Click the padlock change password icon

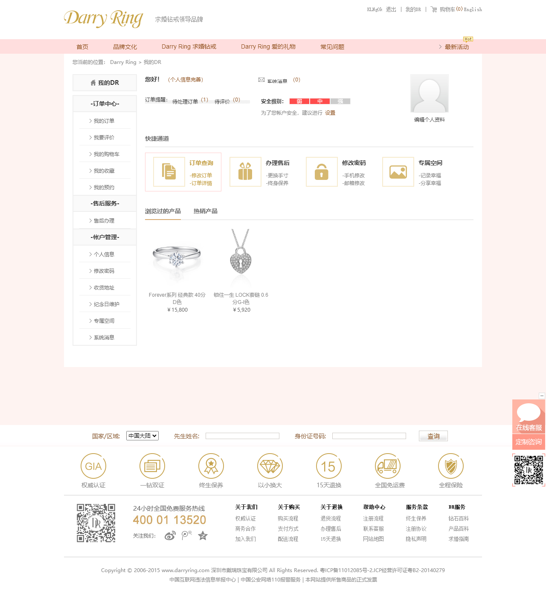pos(322,172)
